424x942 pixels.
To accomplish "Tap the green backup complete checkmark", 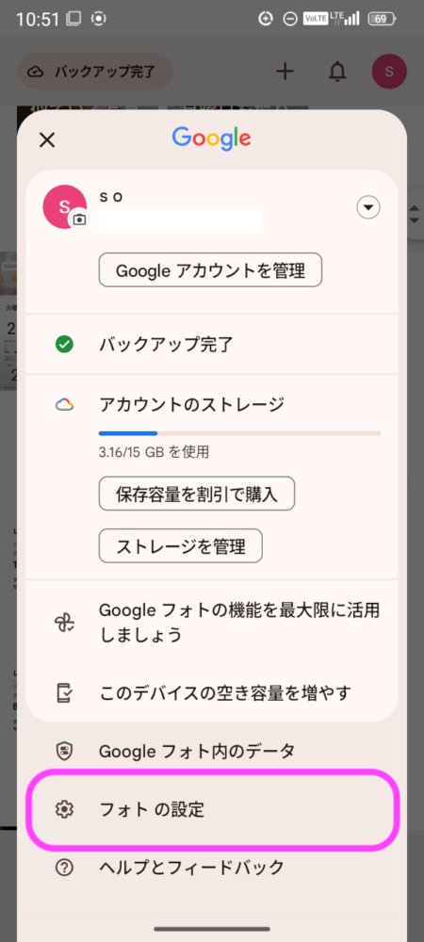I will tap(64, 344).
